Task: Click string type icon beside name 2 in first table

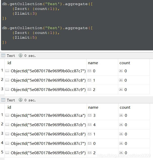Action: [x=89, y=89]
